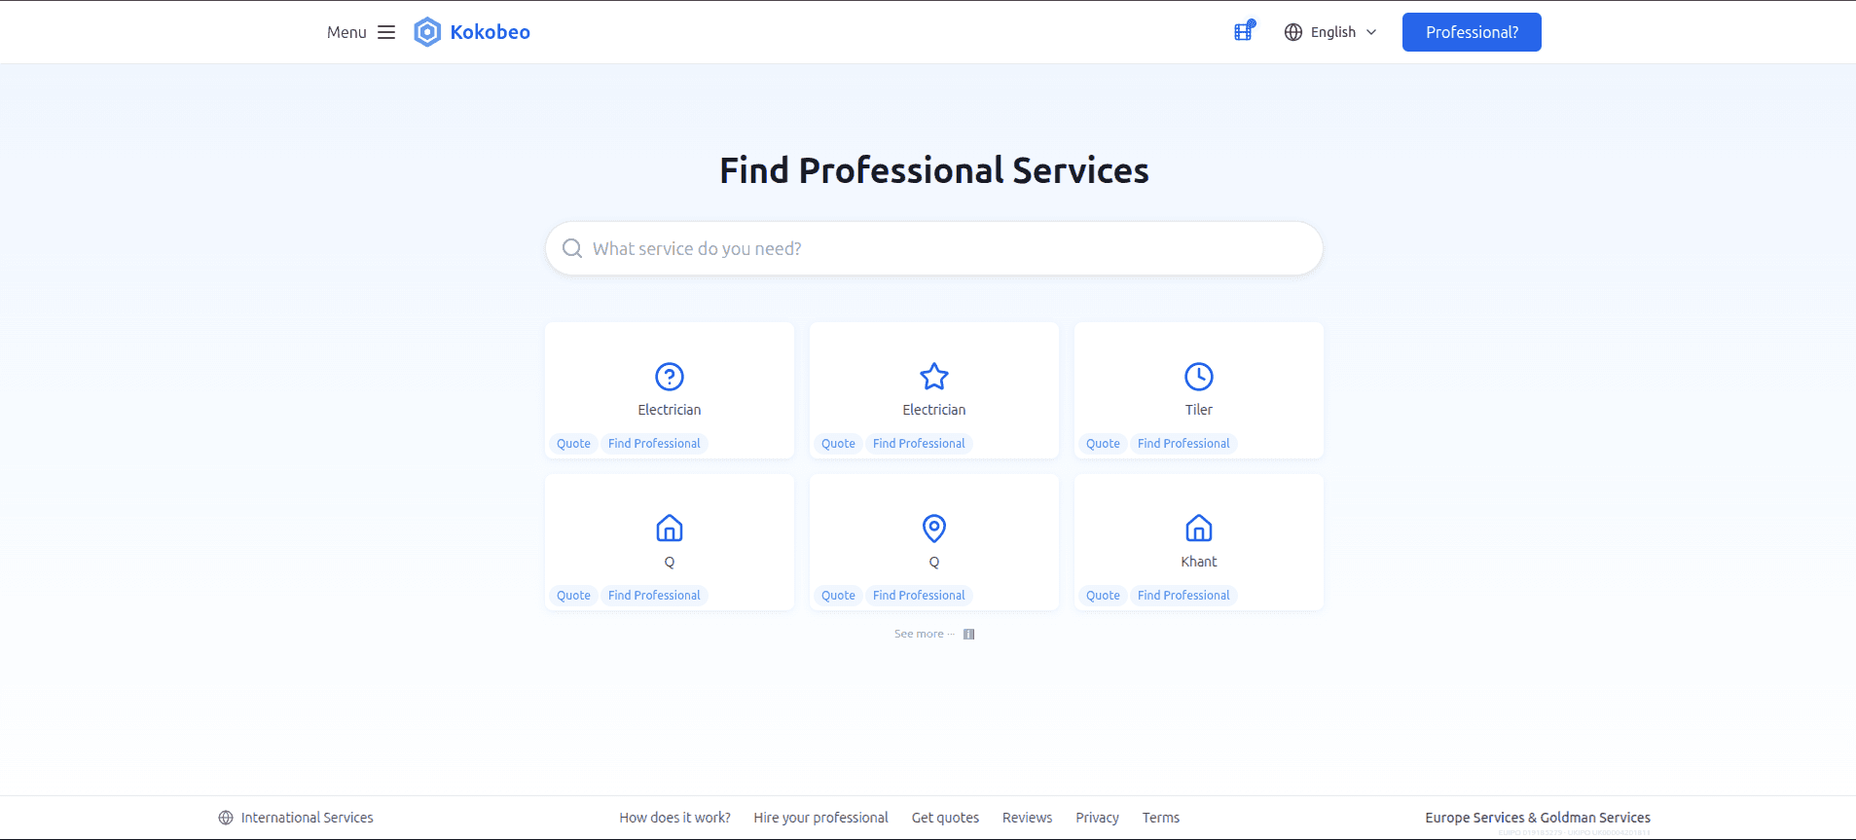Click the service search input field
The width and height of the screenshot is (1856, 840).
934,249
